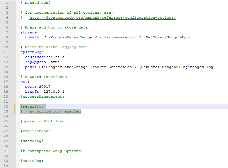This screenshot has height=168, width=228.
Task: Click the destination: file line
Action: pyautogui.click(x=45, y=57)
